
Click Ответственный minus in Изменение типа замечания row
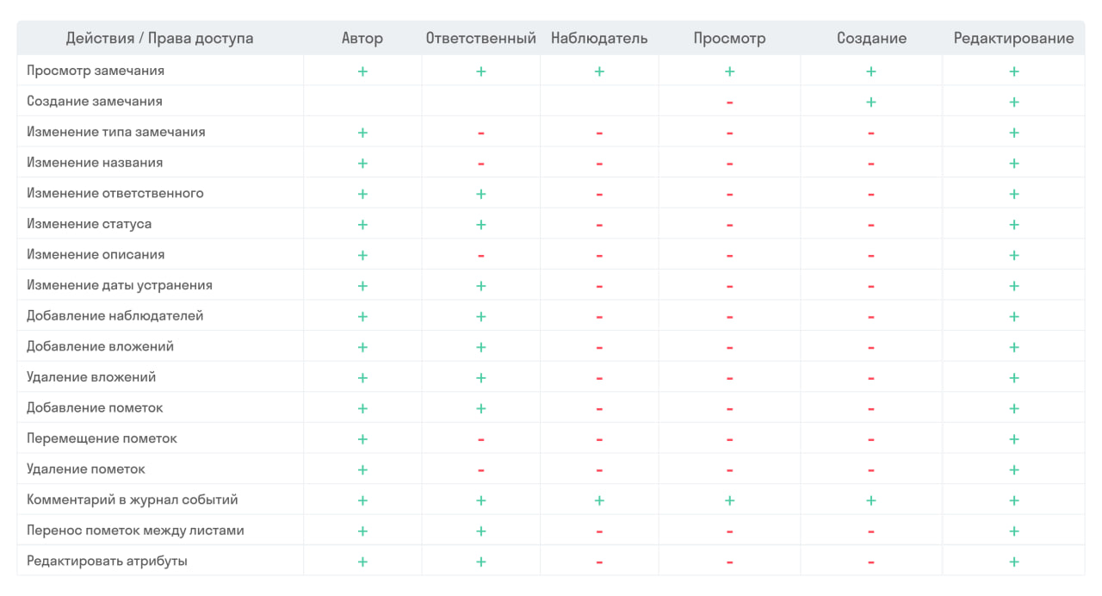pyautogui.click(x=480, y=133)
